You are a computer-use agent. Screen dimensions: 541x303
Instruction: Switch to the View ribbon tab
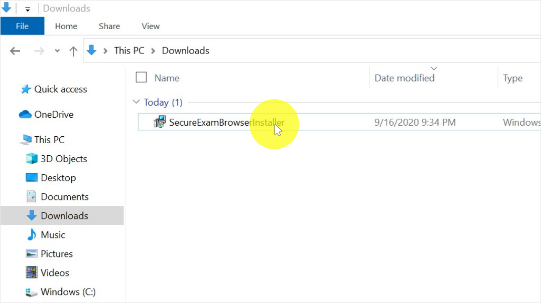(151, 26)
